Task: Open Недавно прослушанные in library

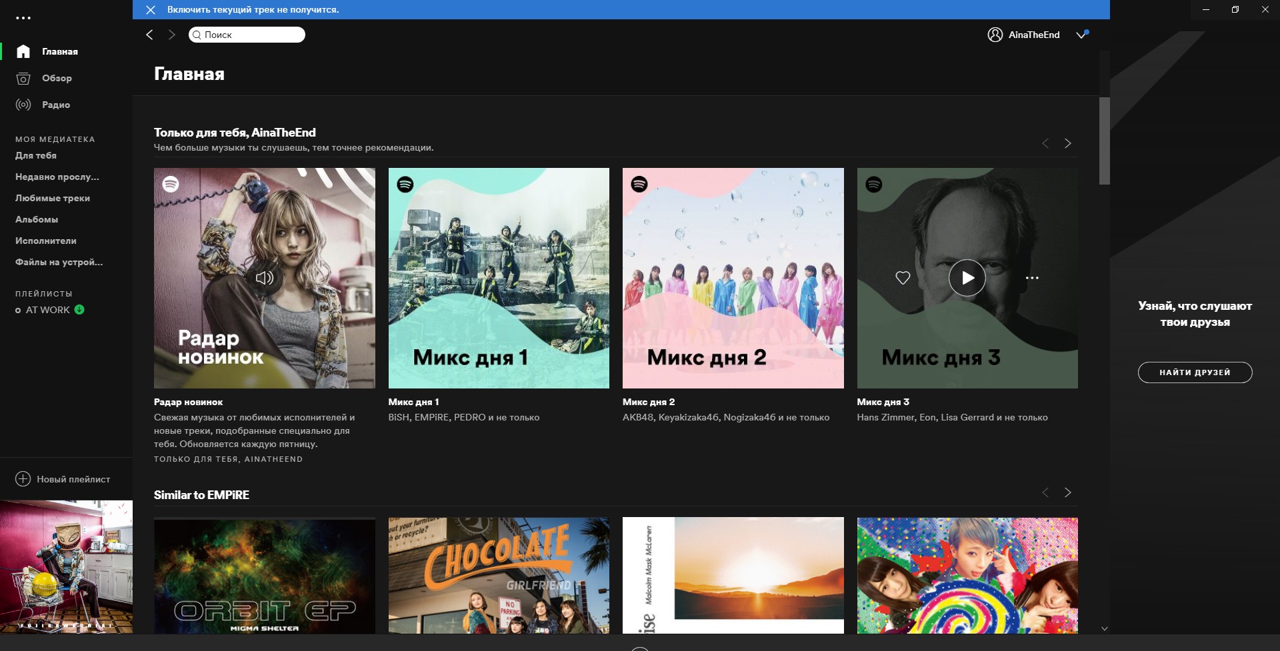Action: [57, 177]
